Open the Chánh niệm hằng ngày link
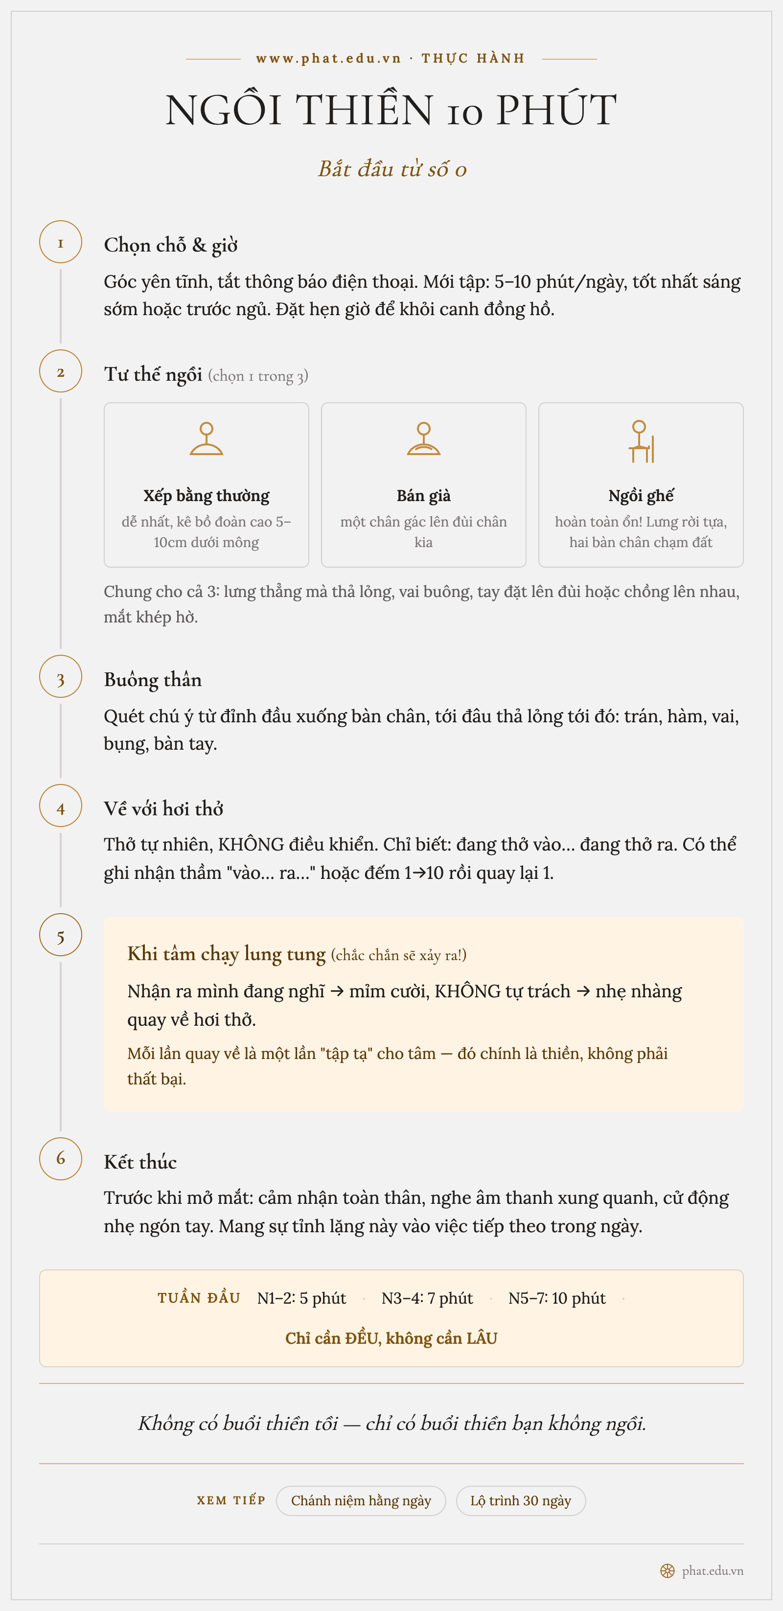This screenshot has width=783, height=1611. tap(361, 1500)
